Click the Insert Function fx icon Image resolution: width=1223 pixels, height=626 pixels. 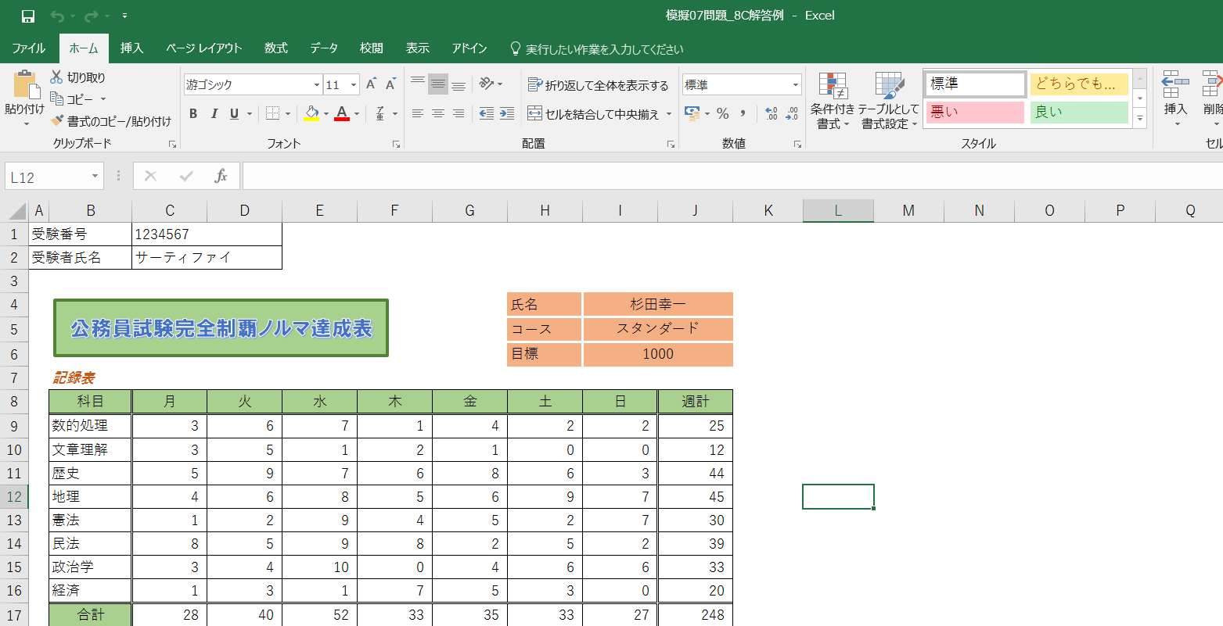(x=221, y=177)
